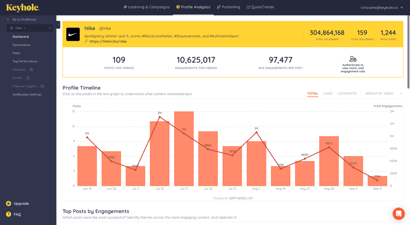Open Notification Settings in the sidebar
The height and width of the screenshot is (225, 410).
tap(27, 94)
